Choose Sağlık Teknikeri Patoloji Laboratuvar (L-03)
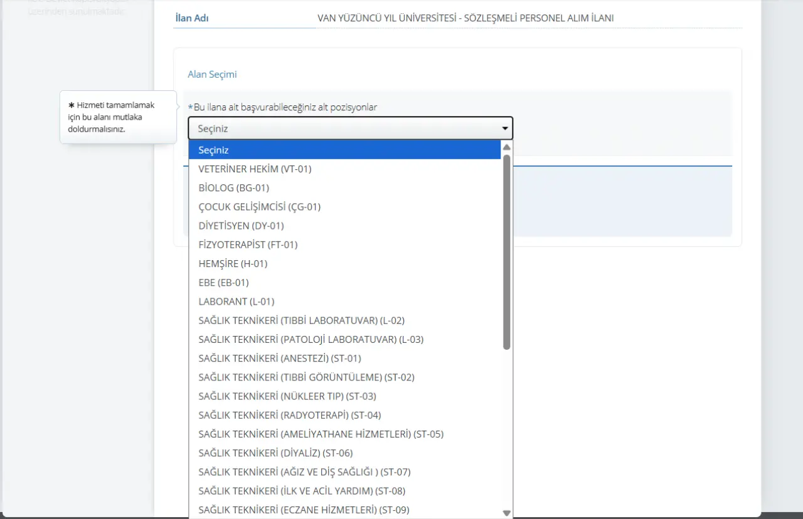Image resolution: width=803 pixels, height=519 pixels. (311, 339)
